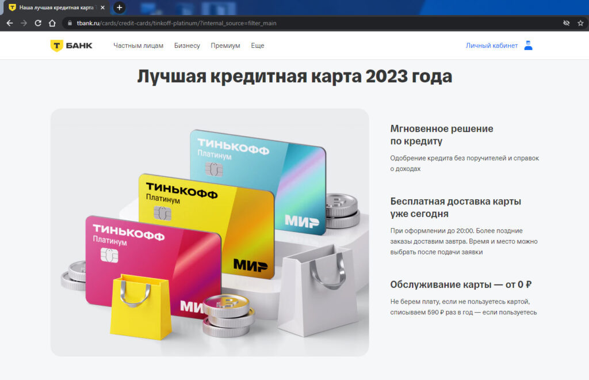
Task: Open 'Премиум' menu item
Action: 225,45
